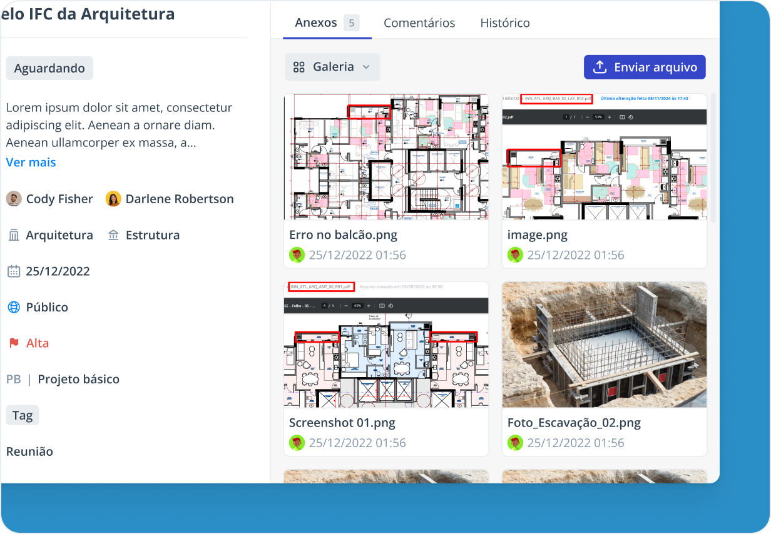Click the timestamp under image.png

pos(576,255)
